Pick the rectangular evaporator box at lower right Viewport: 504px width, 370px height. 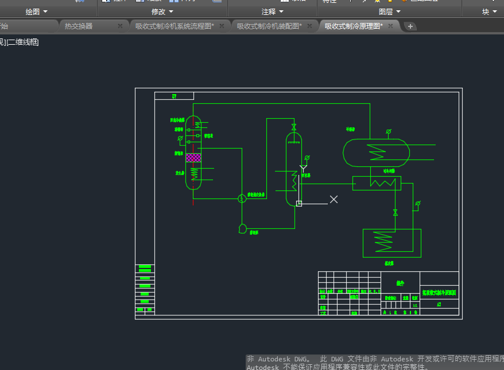point(392,243)
